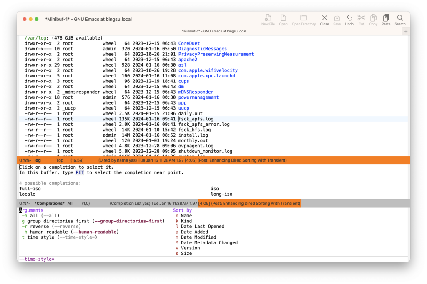427x284 pixels.
Task: Toggle the -r reverse argument
Action: (x=51, y=227)
